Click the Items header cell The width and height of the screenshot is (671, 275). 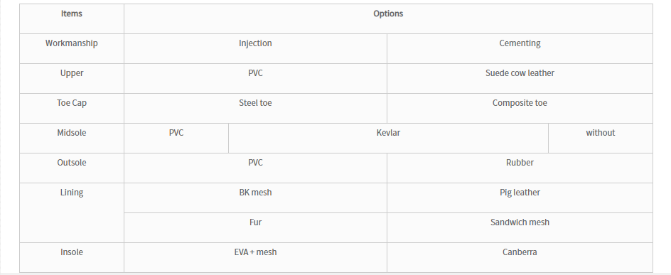[x=72, y=18]
